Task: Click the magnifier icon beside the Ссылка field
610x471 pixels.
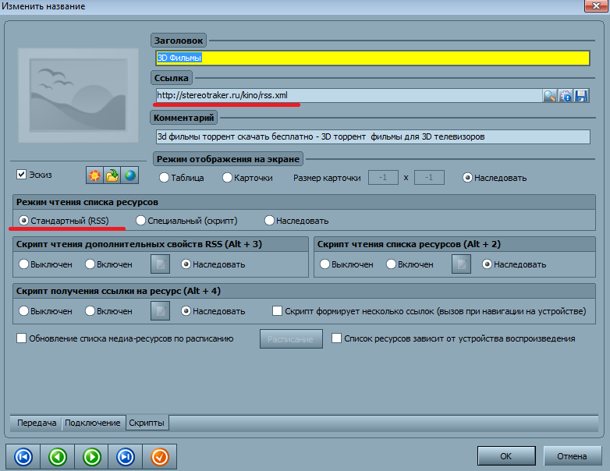Action: [550, 96]
